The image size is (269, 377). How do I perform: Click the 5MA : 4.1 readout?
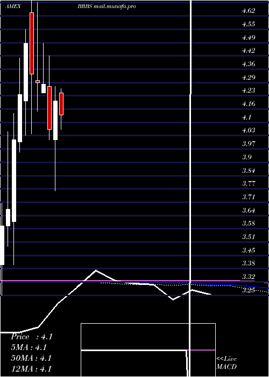(29, 347)
